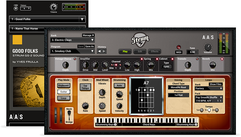
Task: Open the Voices dropdown in player window
Action: click(x=26, y=9)
